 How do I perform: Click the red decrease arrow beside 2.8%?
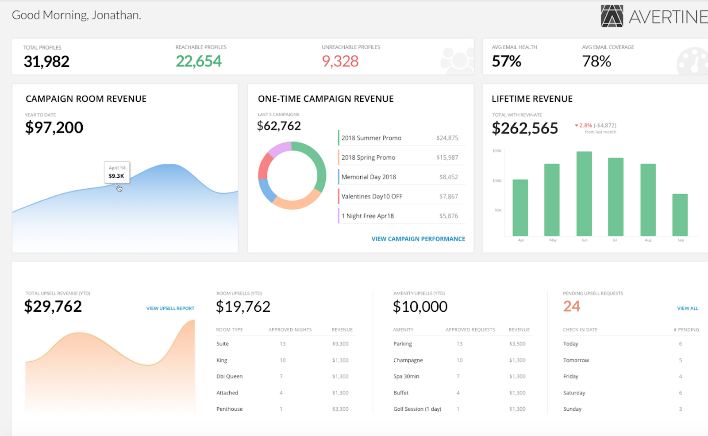pos(576,126)
